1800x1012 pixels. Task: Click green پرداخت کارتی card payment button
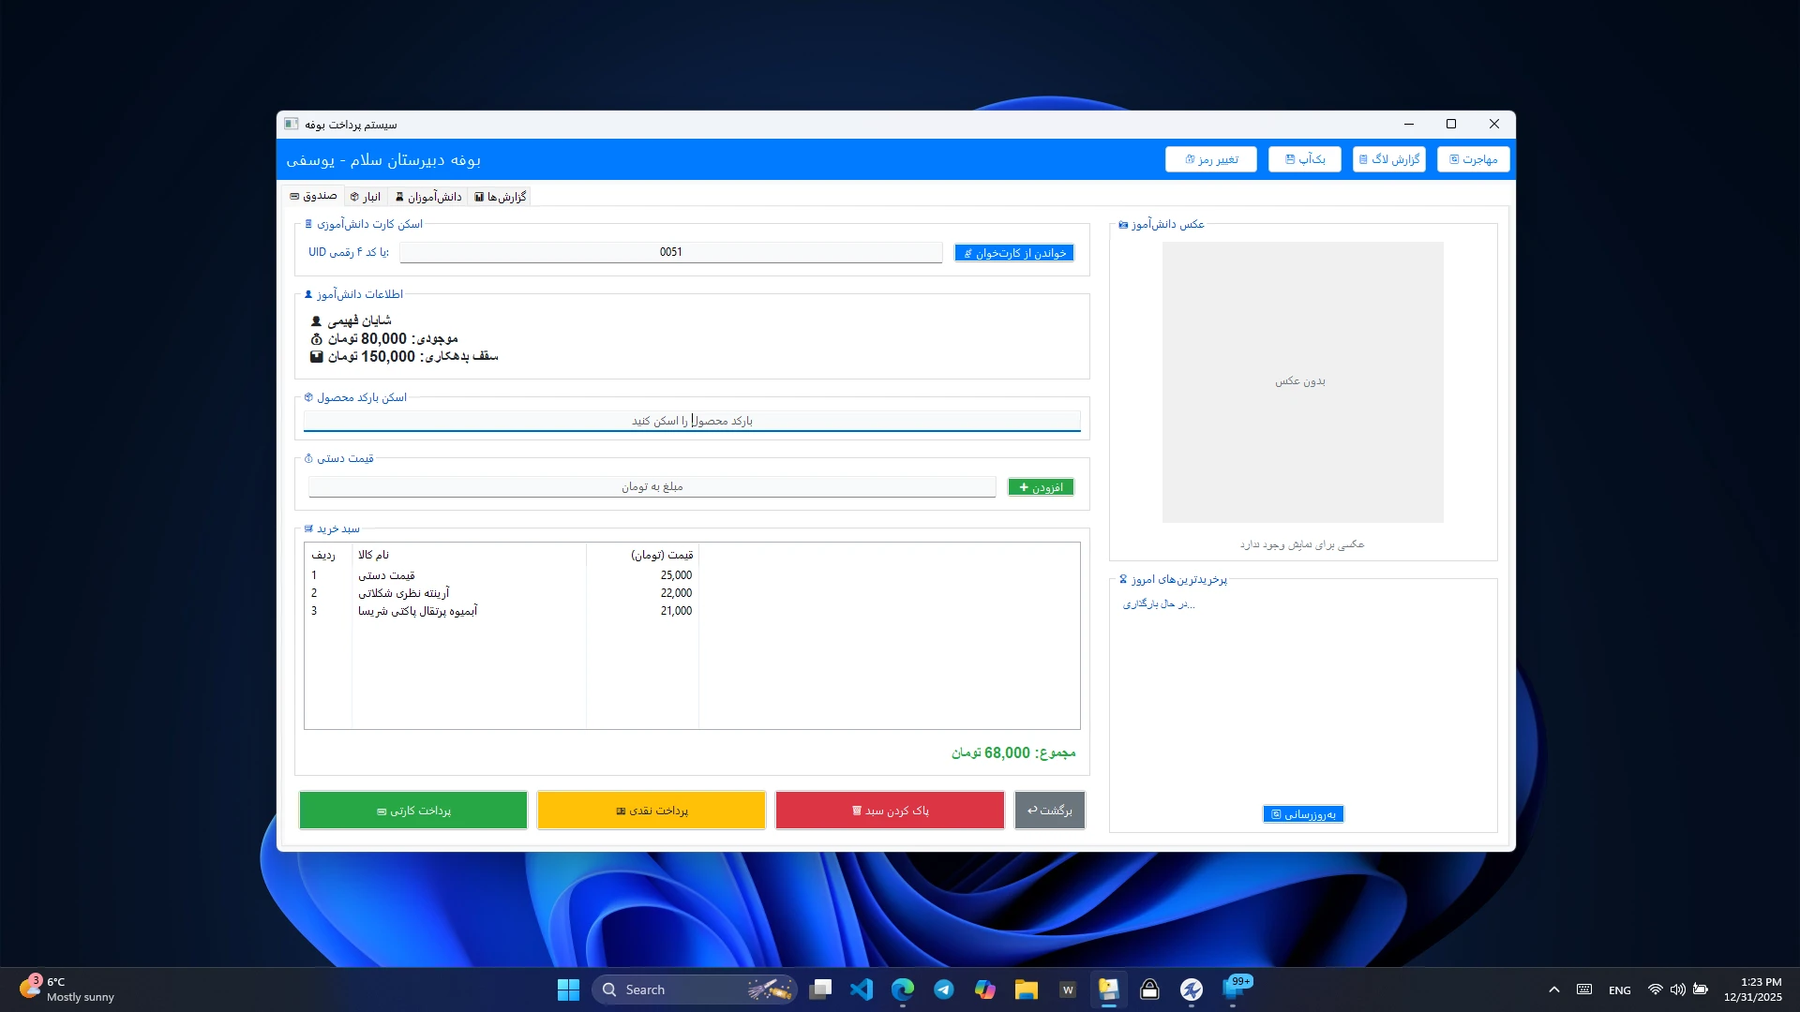[413, 811]
